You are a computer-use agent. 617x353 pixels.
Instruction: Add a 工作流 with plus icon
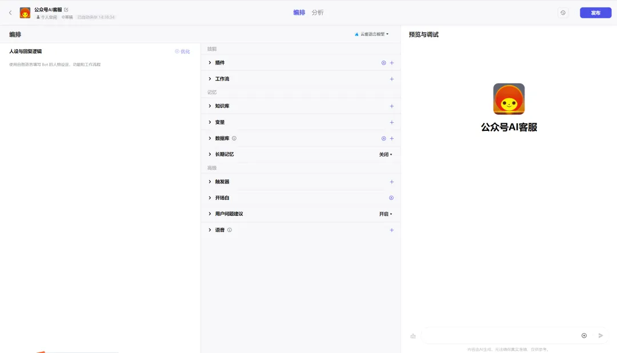(391, 79)
